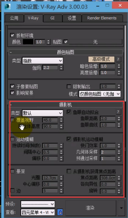
Task: Click the 伽玛 value spinner arrows
Action: click(61, 68)
